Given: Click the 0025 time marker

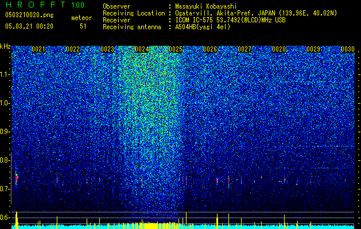Looking at the screenshot, I should point(176,49).
